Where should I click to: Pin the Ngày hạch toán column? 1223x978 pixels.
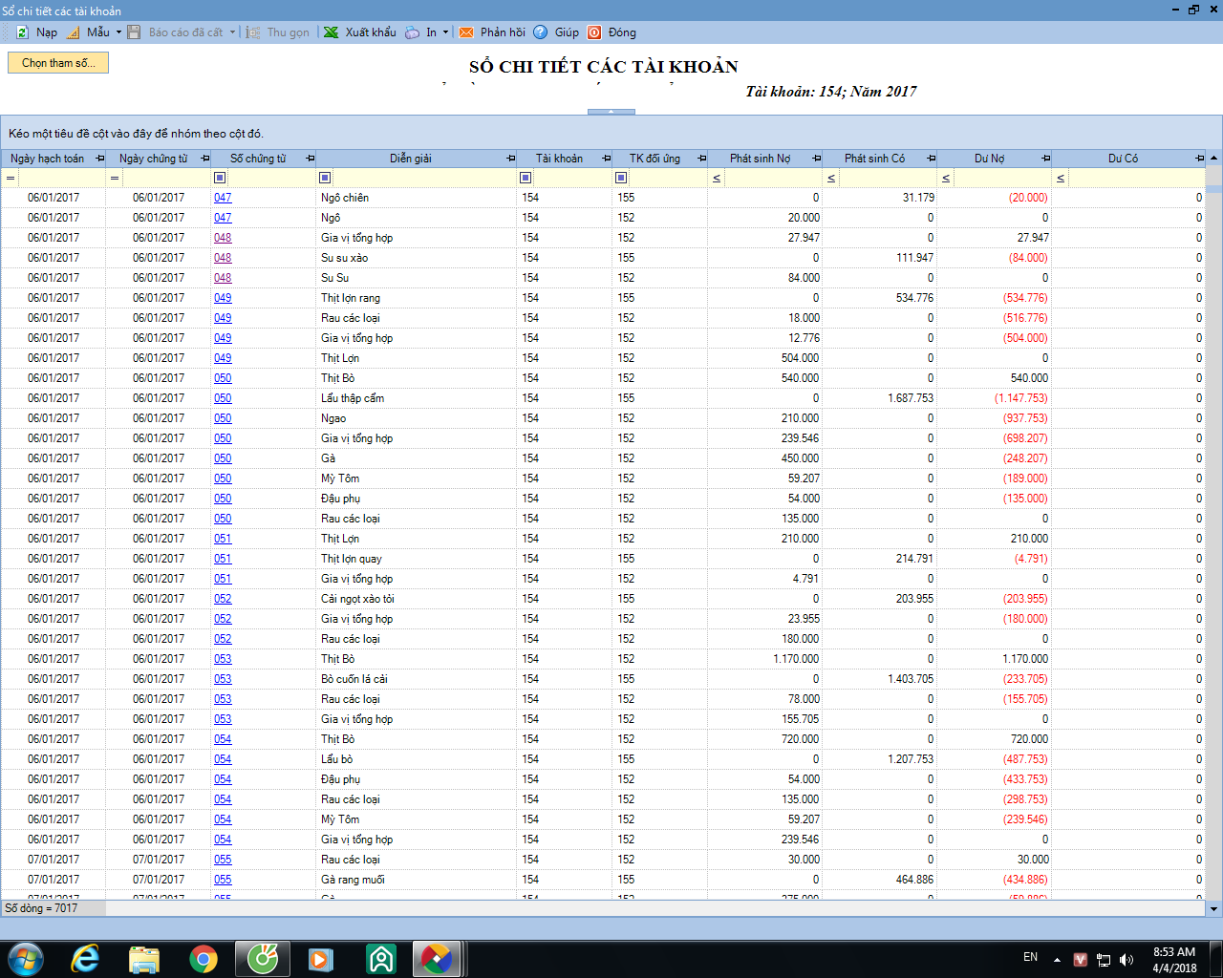pyautogui.click(x=99, y=159)
